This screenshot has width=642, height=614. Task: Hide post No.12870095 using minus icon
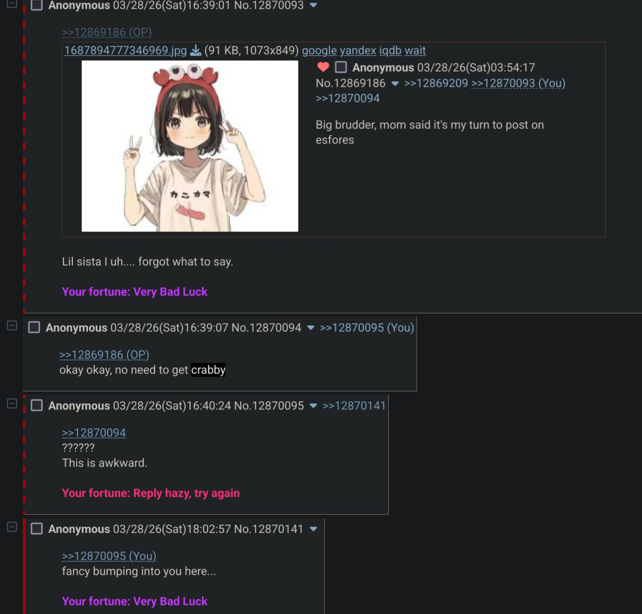(12, 404)
